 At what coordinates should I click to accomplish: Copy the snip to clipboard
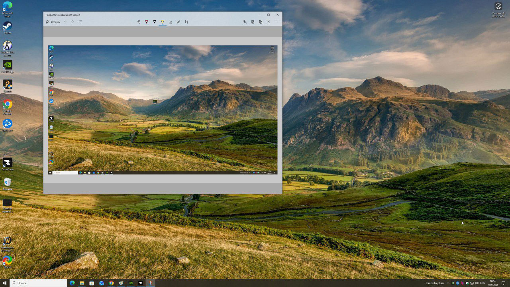(x=261, y=22)
